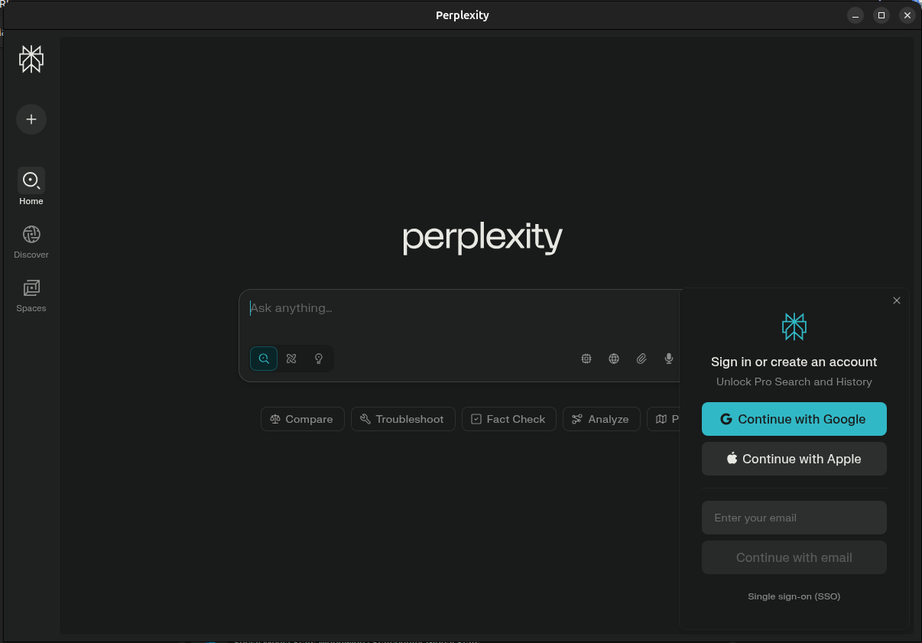Image resolution: width=922 pixels, height=643 pixels.
Task: Open the AI model selector chip icon
Action: 586,359
